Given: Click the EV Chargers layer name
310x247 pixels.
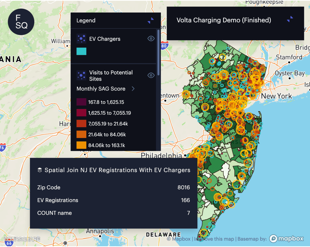Looking at the screenshot, I should pos(105,39).
